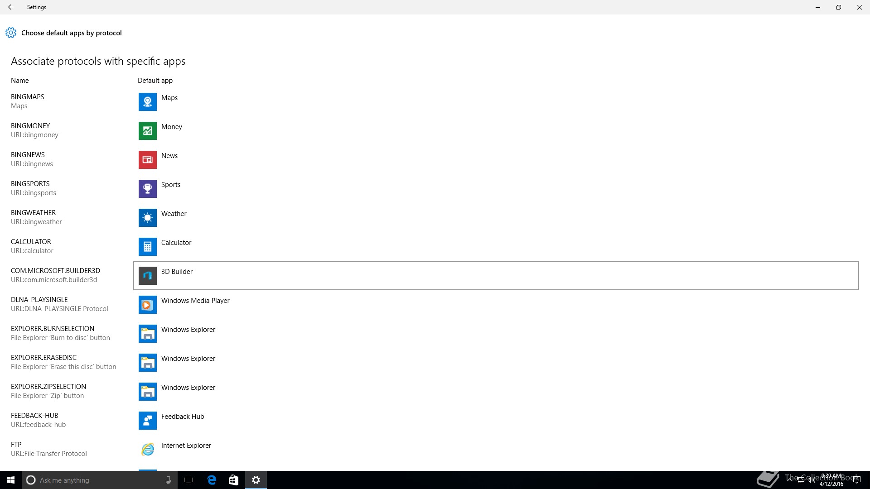Open the Store from the taskbar
The width and height of the screenshot is (870, 489).
pyautogui.click(x=233, y=480)
